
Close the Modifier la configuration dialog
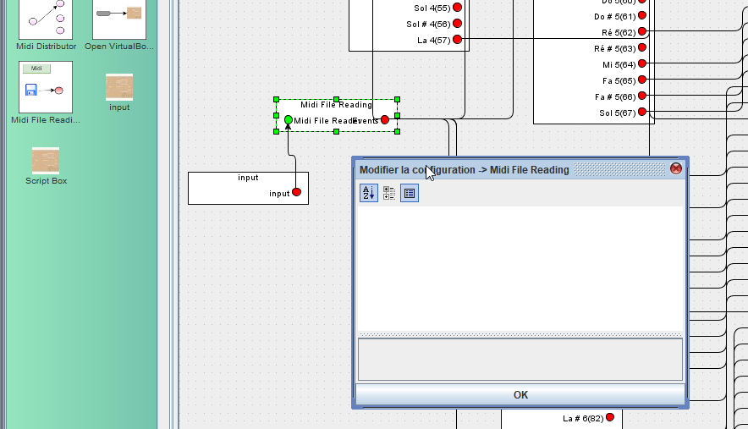[x=675, y=168]
